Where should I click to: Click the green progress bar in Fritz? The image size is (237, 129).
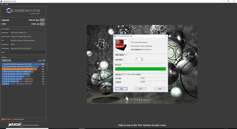click(140, 69)
